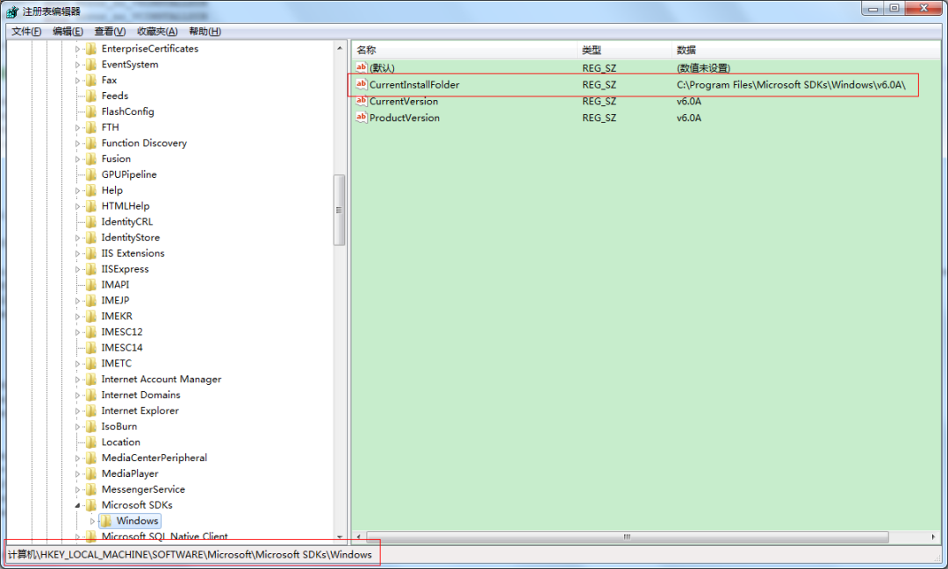Click the open Windows key folder icon
The height and width of the screenshot is (569, 948).
pyautogui.click(x=106, y=521)
